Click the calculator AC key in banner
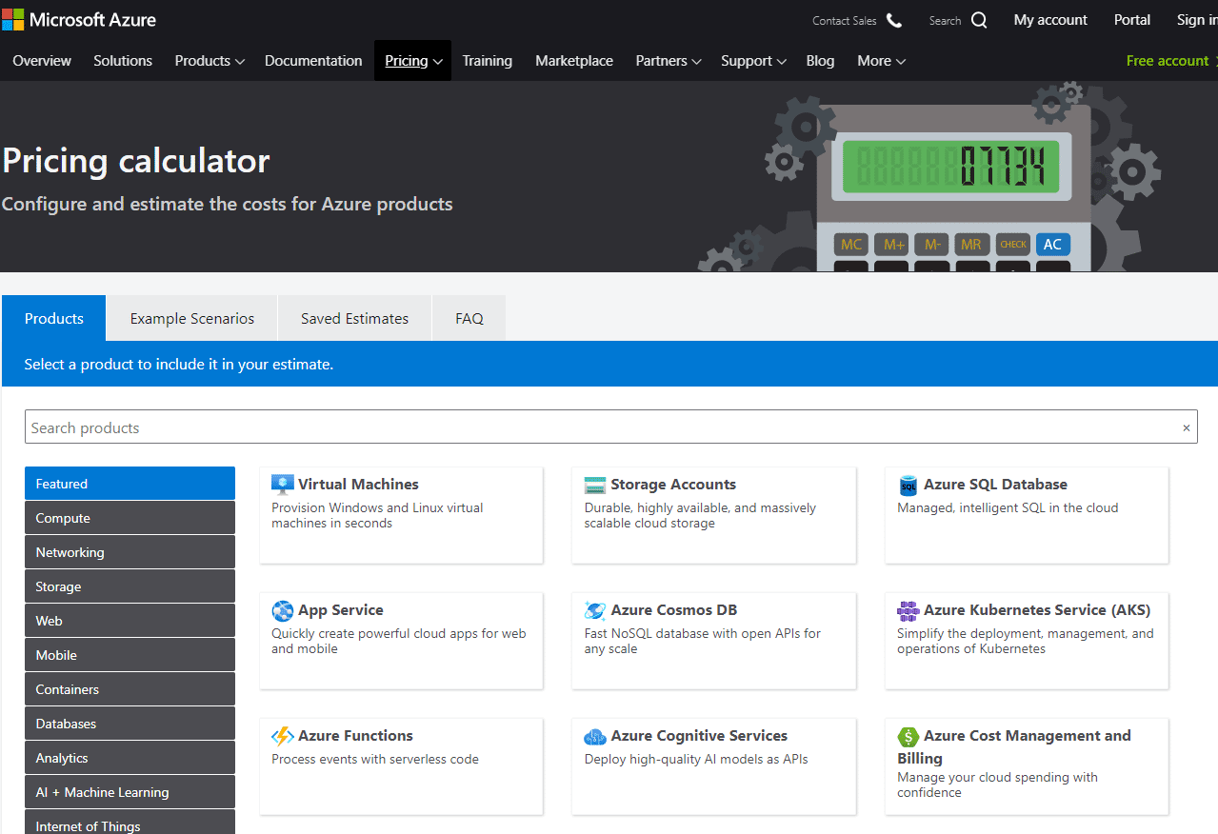Screen dimensions: 1218x834 point(1052,245)
